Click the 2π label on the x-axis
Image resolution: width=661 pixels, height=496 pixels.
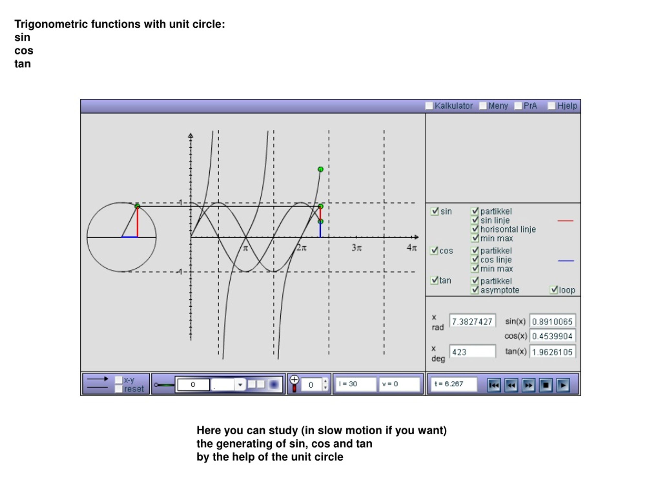point(301,248)
